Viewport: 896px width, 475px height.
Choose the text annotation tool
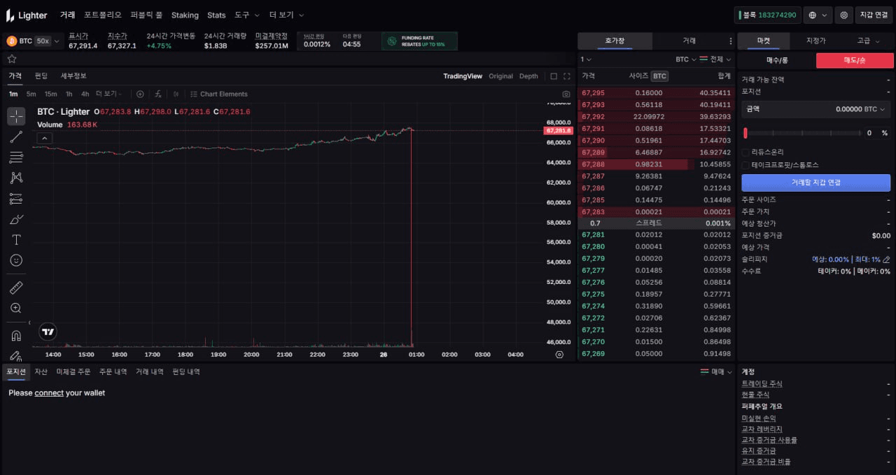click(x=16, y=239)
